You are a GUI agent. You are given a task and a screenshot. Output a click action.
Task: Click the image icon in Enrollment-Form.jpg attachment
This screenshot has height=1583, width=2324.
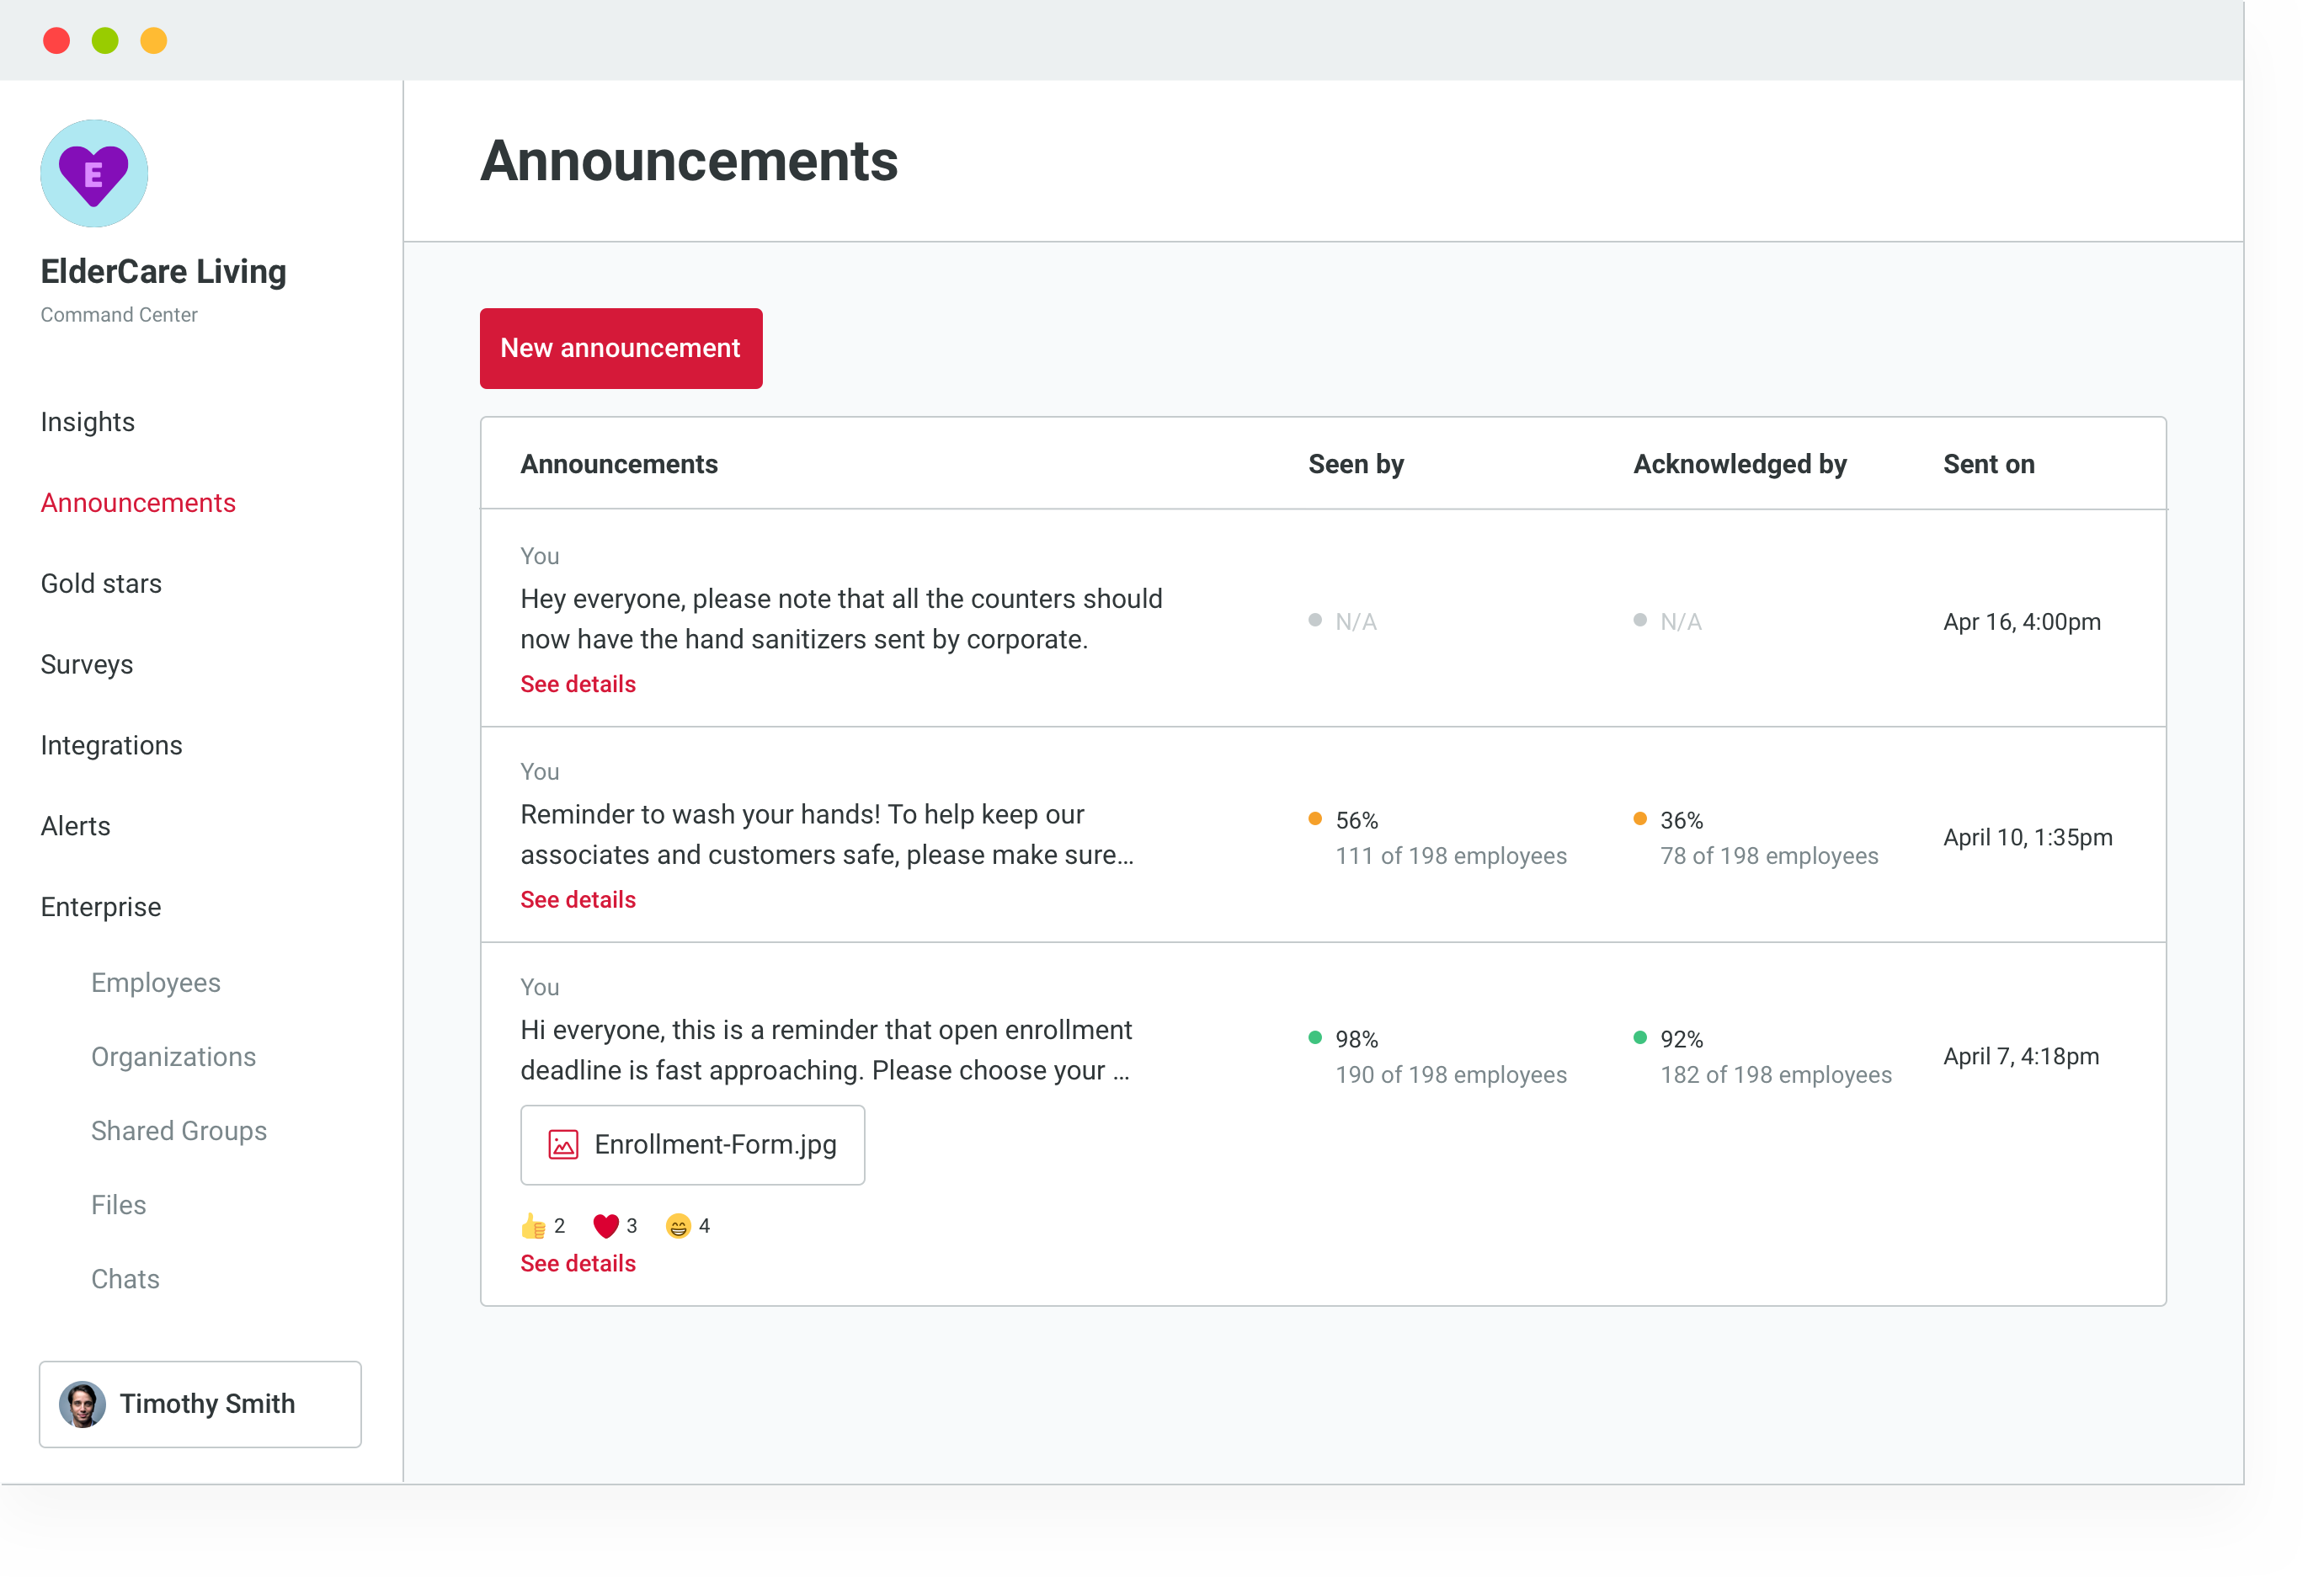tap(564, 1145)
